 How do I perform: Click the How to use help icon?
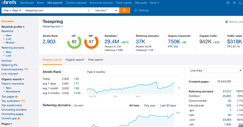pyautogui.click(x=227, y=22)
